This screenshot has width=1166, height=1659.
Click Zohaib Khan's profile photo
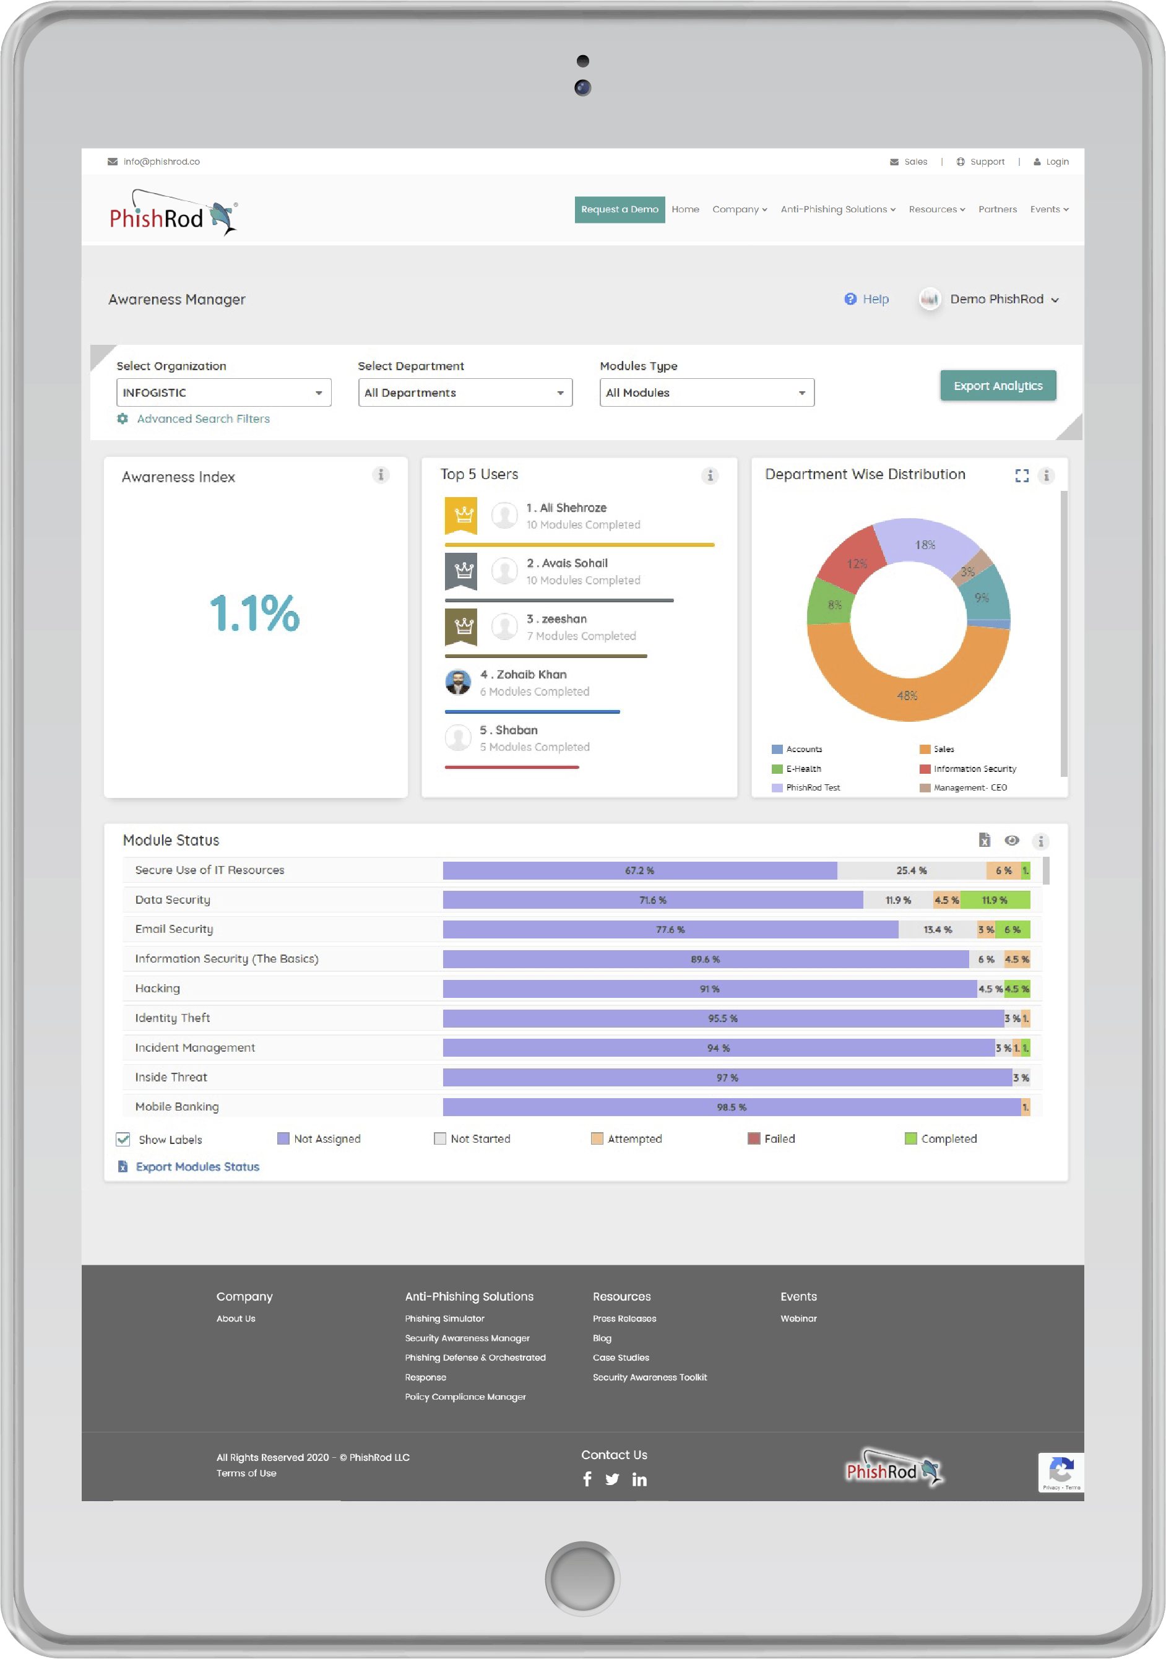click(x=458, y=682)
